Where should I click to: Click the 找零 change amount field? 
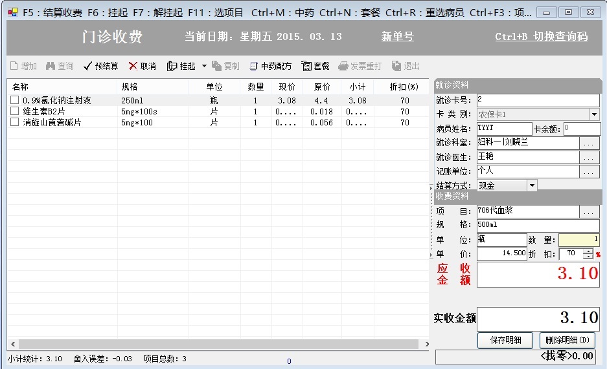515,357
